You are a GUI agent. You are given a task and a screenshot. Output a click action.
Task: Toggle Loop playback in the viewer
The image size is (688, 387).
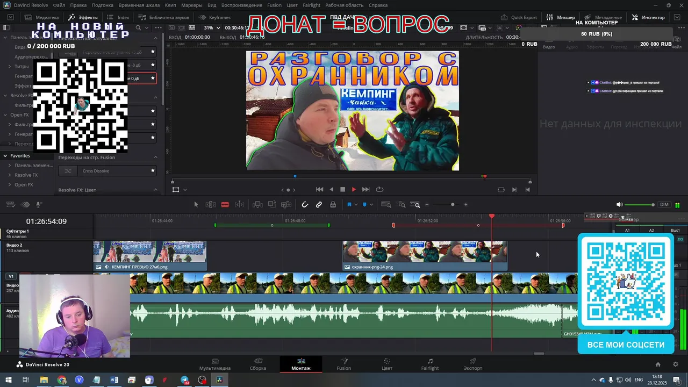click(x=379, y=189)
